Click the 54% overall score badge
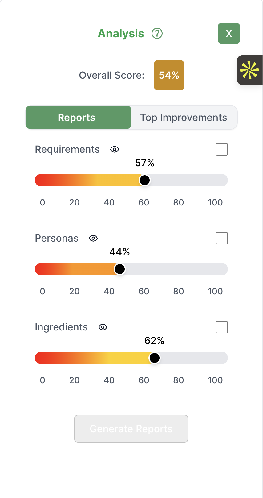Screen dimensions: 263x498 click(169, 75)
